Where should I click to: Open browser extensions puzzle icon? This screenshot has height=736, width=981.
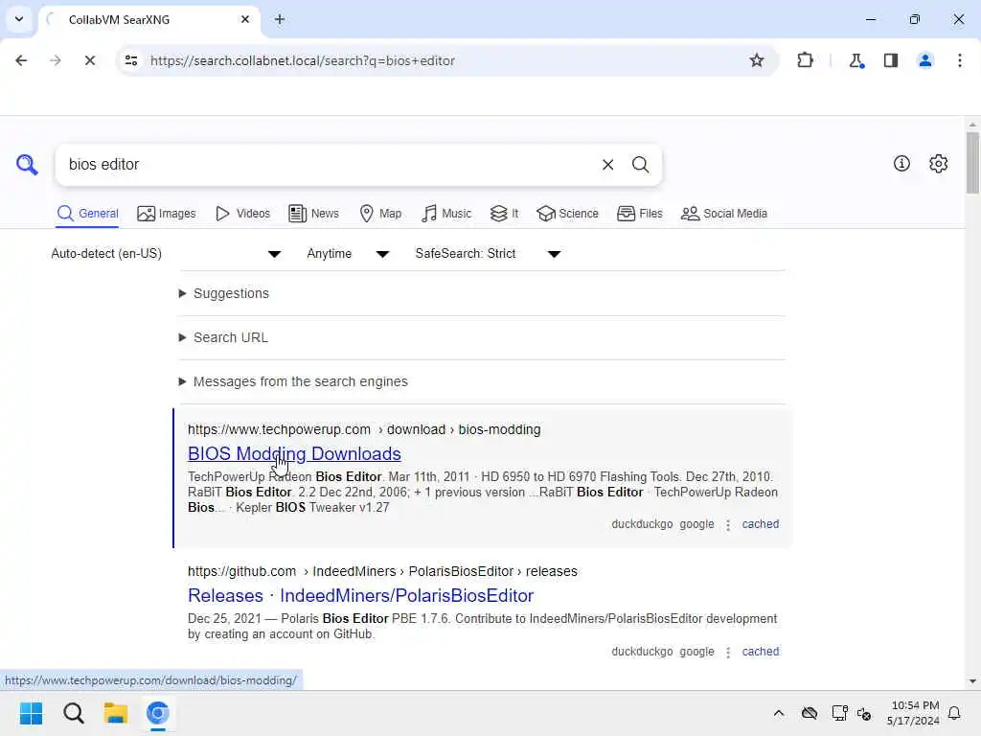click(x=805, y=60)
